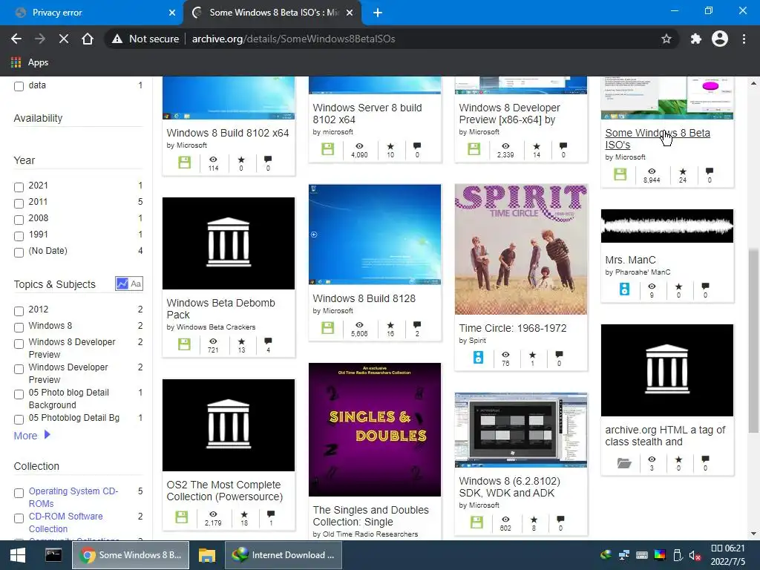Click the archive.org address bar URL
This screenshot has height=570, width=760.
click(x=293, y=39)
